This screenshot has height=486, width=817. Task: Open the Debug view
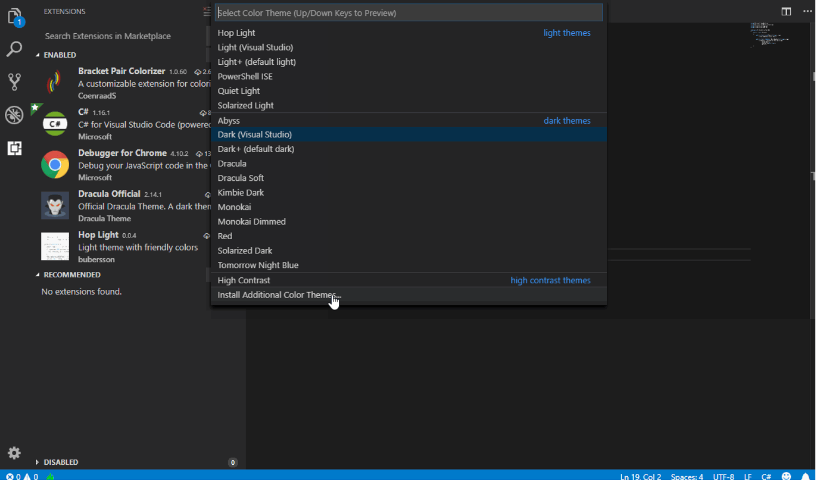coord(14,115)
